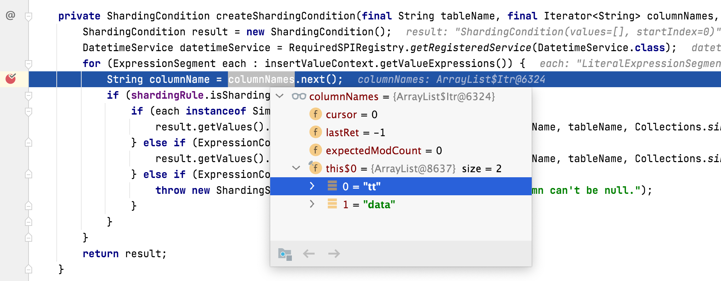Screen dimensions: 721x281
Task: Fold the if shardingRule block gutter marker
Action: coord(29,95)
